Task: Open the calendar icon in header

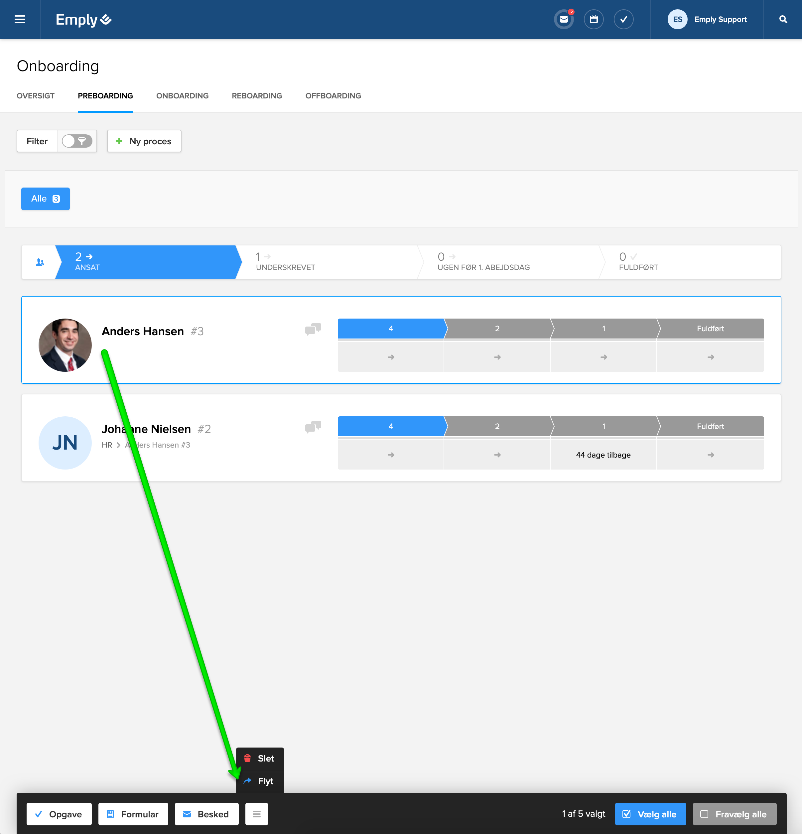Action: coord(594,20)
